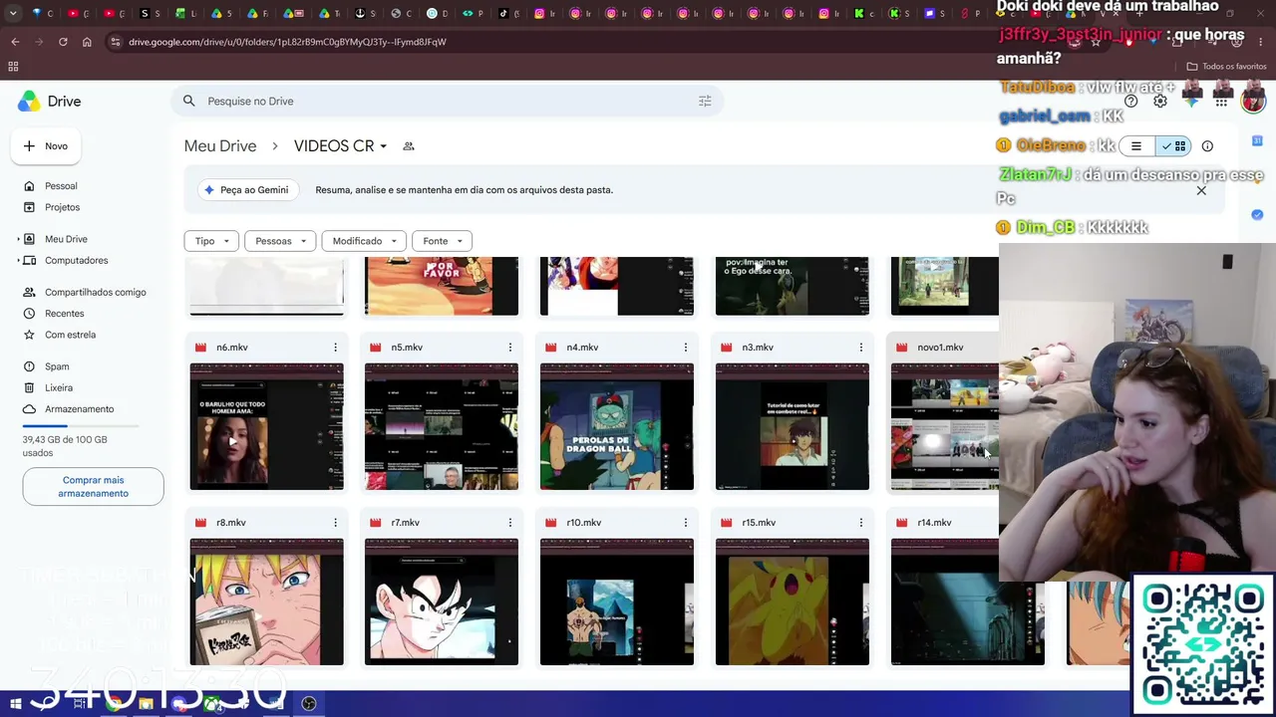This screenshot has height=717, width=1276.
Task: Open more actions for n5.mkv
Action: point(510,348)
